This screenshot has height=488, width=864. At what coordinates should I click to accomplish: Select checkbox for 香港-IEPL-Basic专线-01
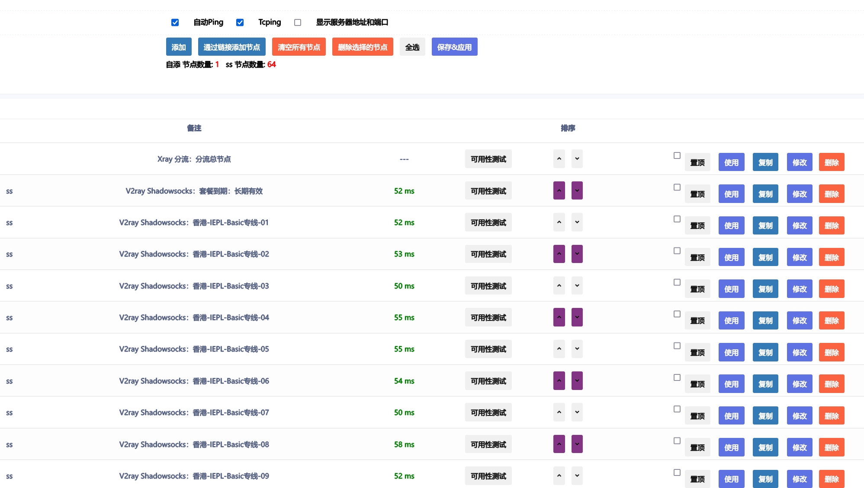(x=677, y=219)
